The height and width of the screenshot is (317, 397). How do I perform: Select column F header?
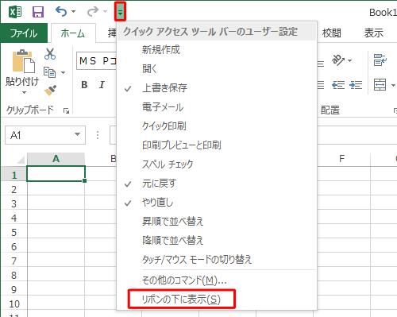point(341,159)
